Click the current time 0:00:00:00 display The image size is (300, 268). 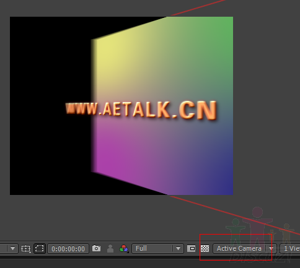(68, 249)
